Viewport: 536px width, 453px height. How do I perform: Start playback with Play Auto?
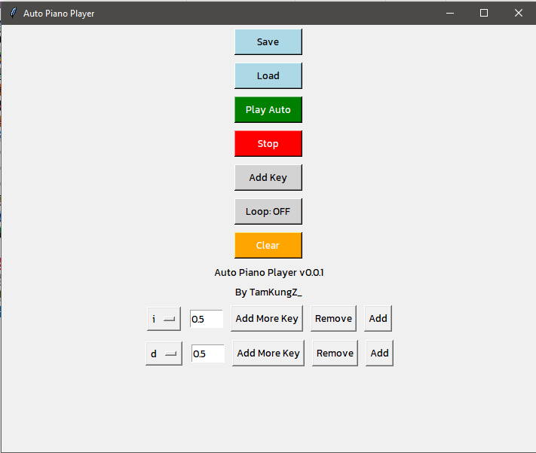click(268, 109)
